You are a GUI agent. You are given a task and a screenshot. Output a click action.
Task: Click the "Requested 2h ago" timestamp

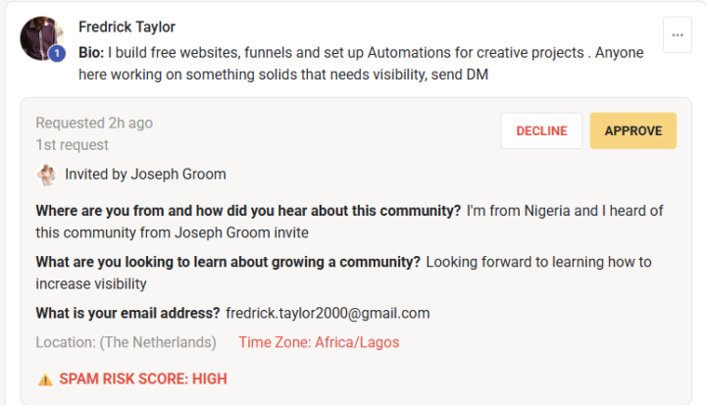tap(94, 124)
